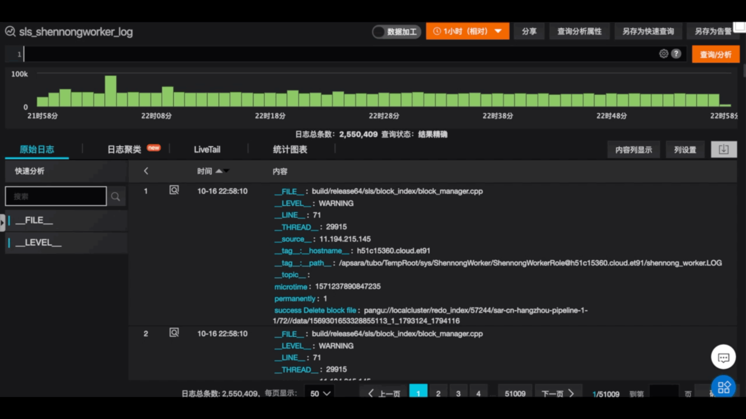
Task: Open context query magnifier on first log entry
Action: (174, 190)
